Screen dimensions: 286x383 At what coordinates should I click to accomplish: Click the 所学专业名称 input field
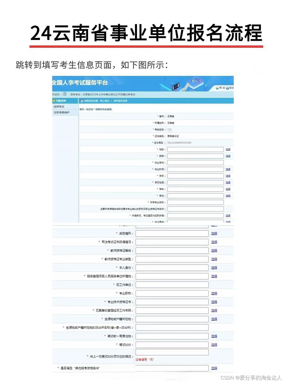tap(195, 202)
